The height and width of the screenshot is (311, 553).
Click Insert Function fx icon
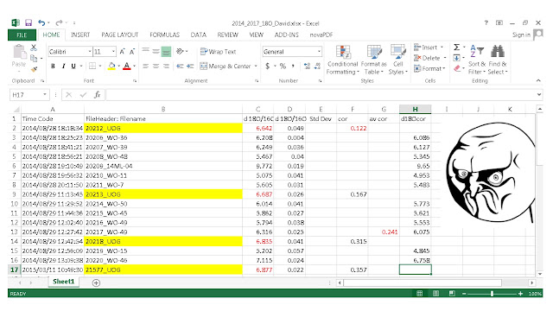[98, 95]
